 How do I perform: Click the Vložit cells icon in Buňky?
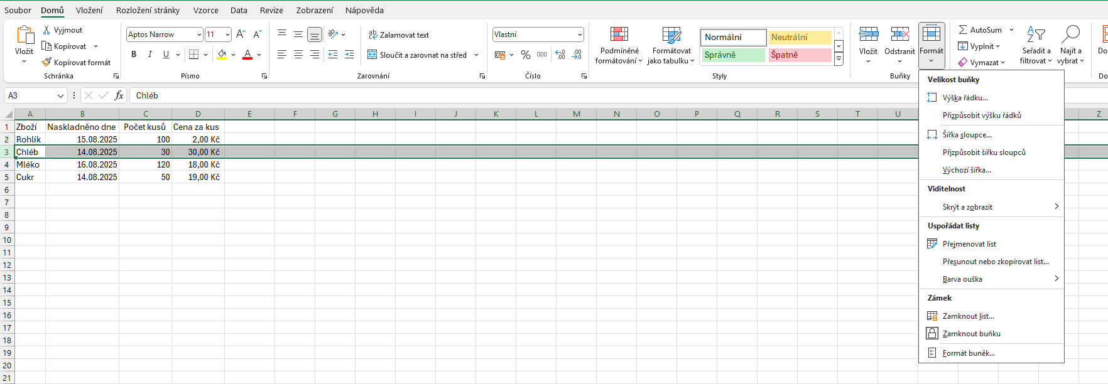tap(869, 35)
